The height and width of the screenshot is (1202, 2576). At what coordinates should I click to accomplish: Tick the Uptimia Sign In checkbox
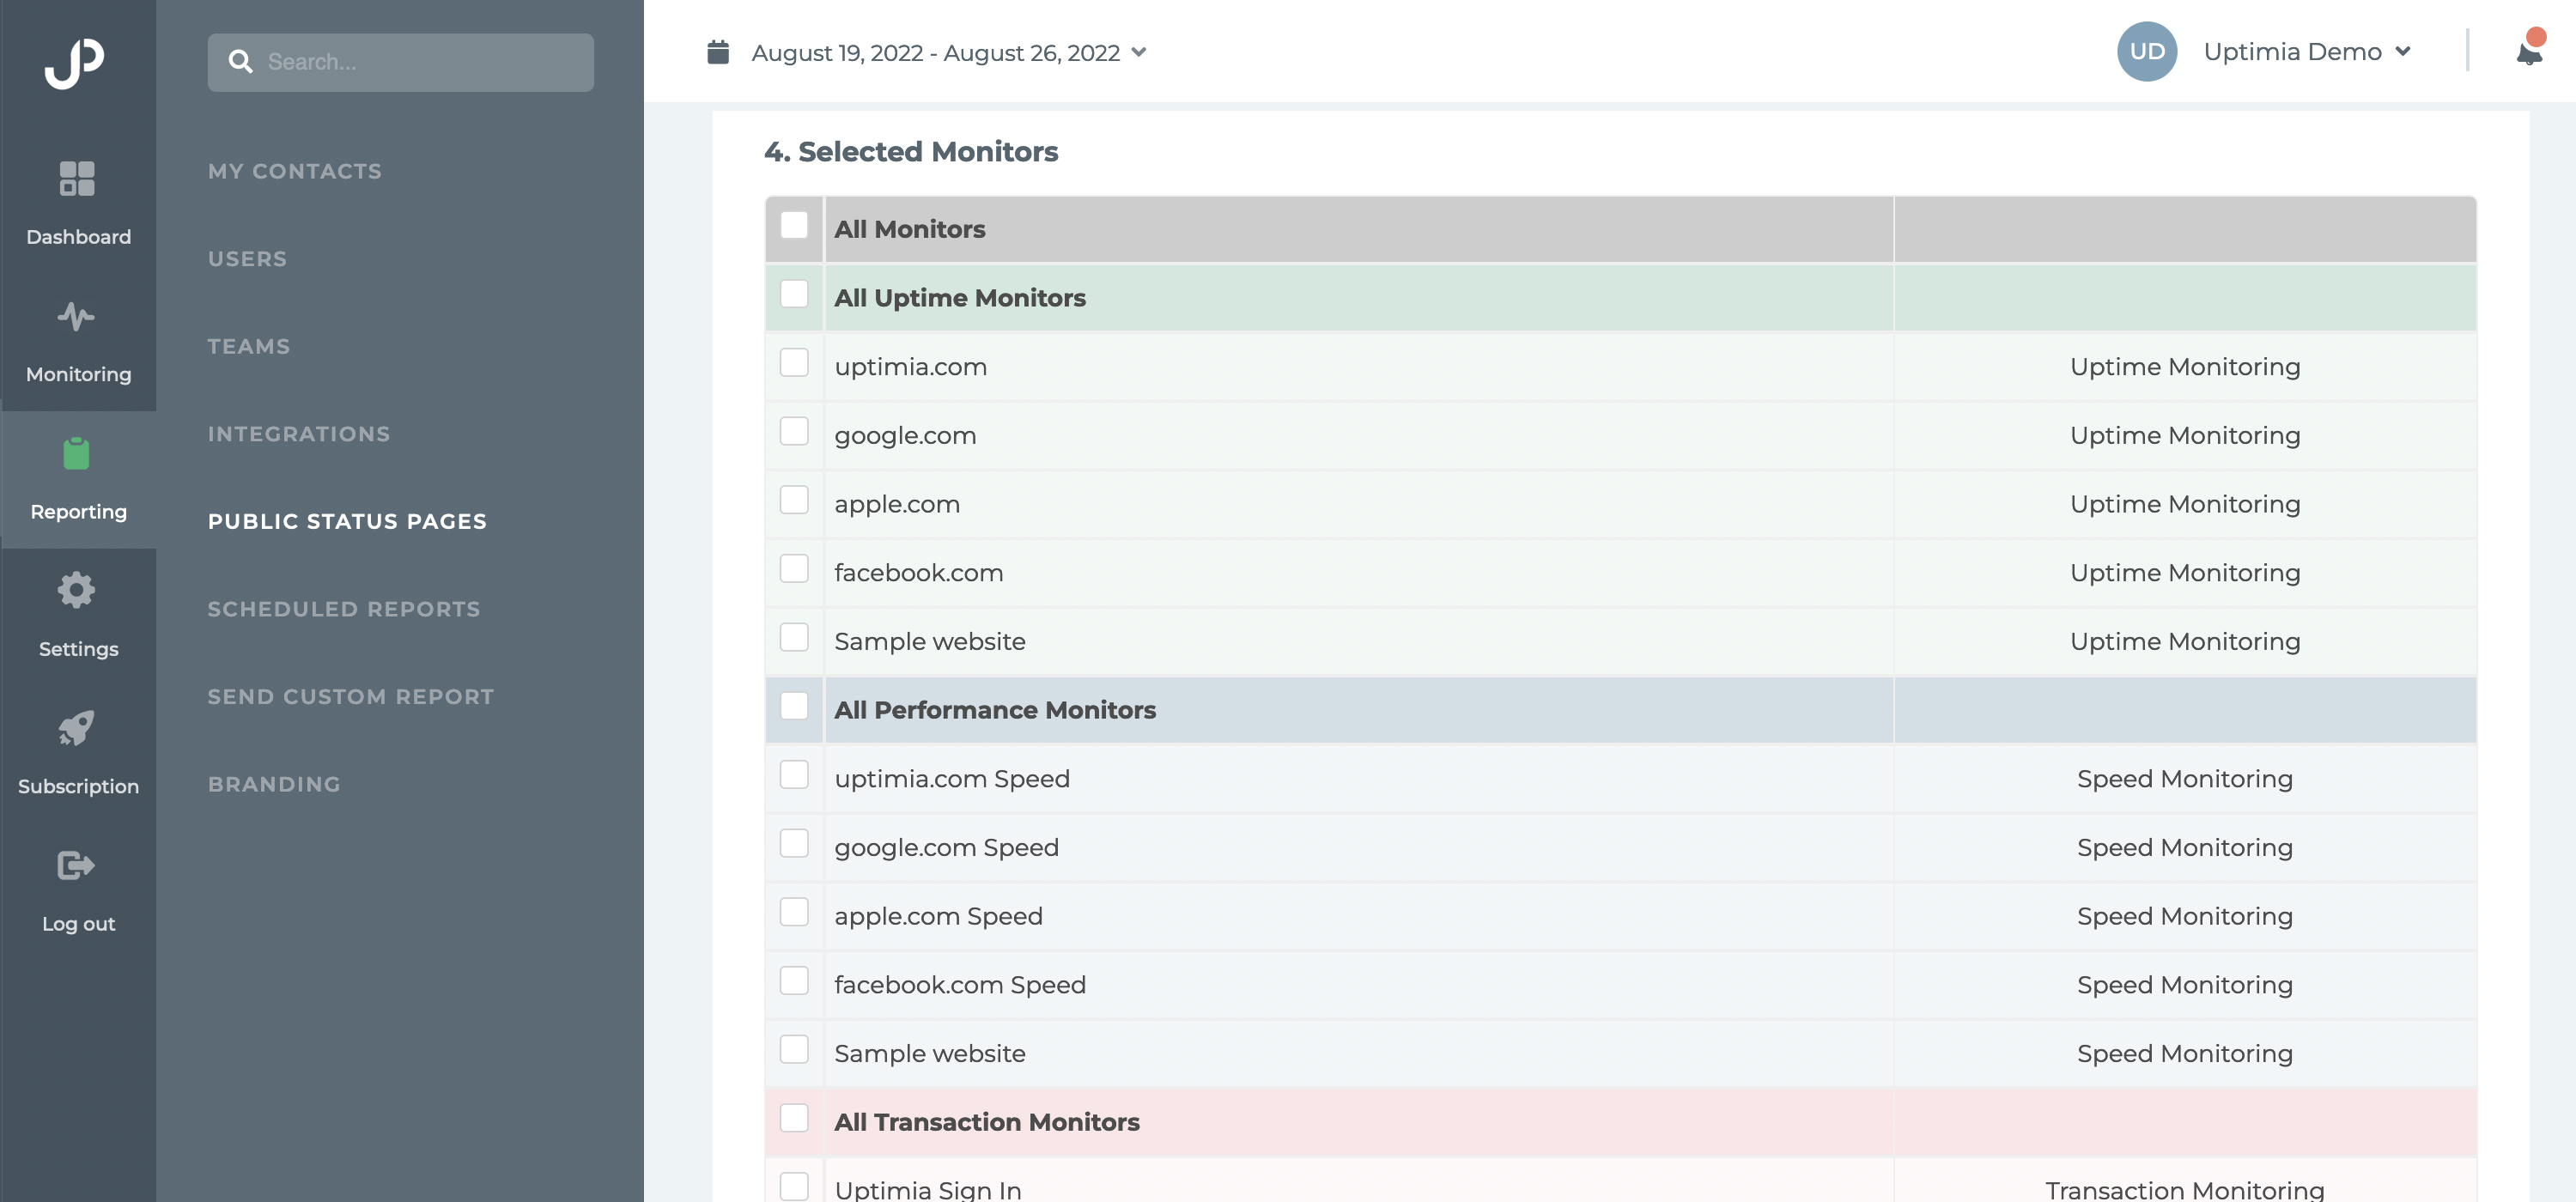[794, 1187]
